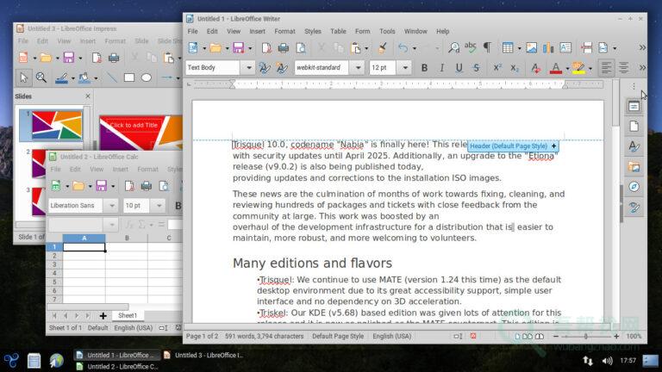The image size is (662, 372).
Task: Open the Text Body paragraph style dropdown
Action: coord(248,67)
